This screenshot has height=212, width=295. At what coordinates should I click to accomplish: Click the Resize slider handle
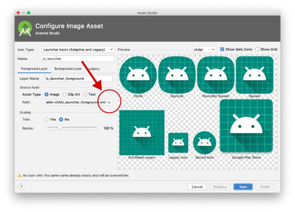[60, 128]
